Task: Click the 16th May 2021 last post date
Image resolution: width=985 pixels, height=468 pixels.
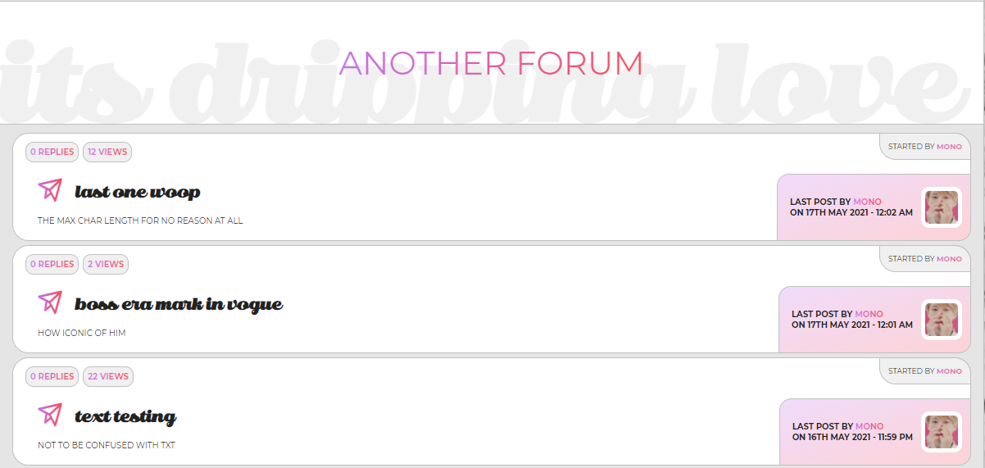Action: (x=852, y=437)
